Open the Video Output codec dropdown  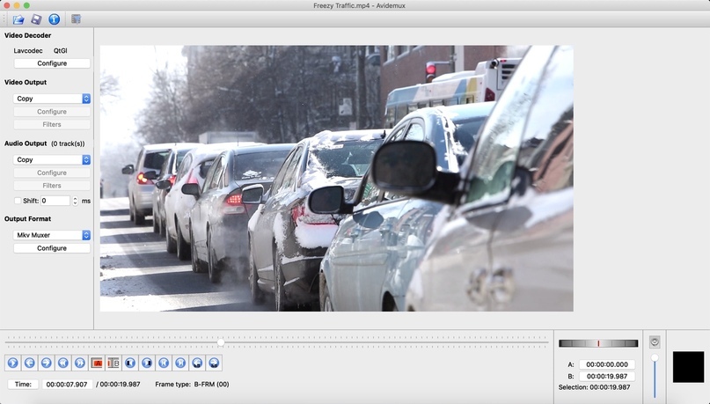click(52, 99)
